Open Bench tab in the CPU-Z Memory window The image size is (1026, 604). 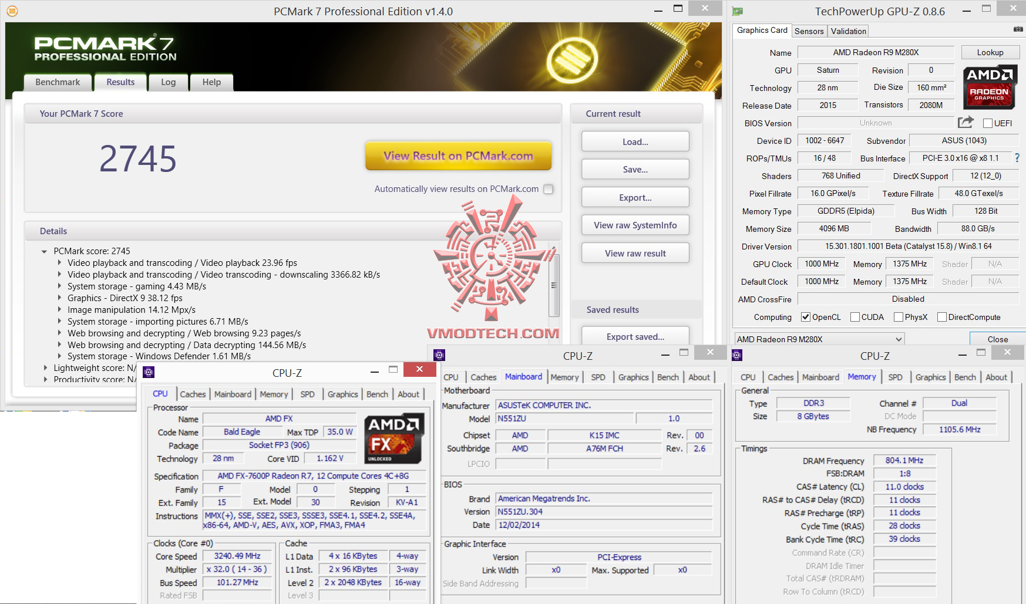[965, 377]
